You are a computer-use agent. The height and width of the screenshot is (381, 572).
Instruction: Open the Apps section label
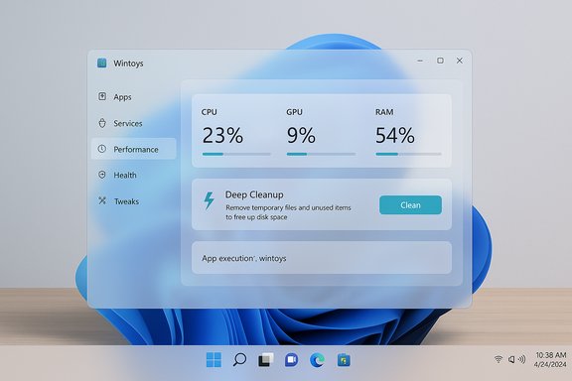click(122, 97)
